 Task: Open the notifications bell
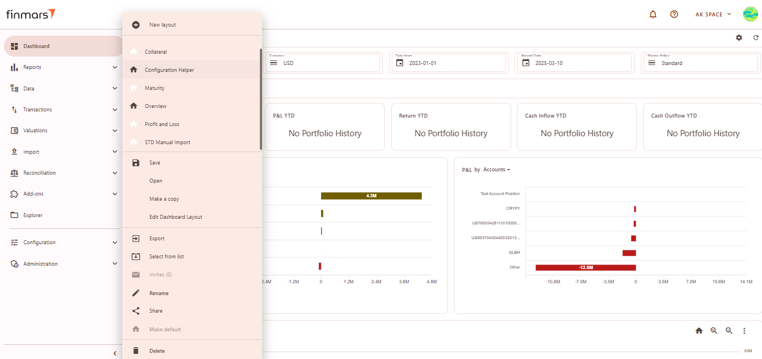pyautogui.click(x=653, y=14)
